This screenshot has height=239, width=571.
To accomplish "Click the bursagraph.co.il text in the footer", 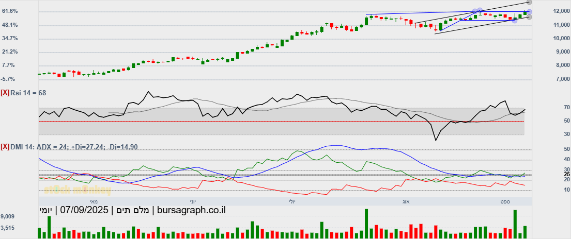I will click(x=191, y=210).
